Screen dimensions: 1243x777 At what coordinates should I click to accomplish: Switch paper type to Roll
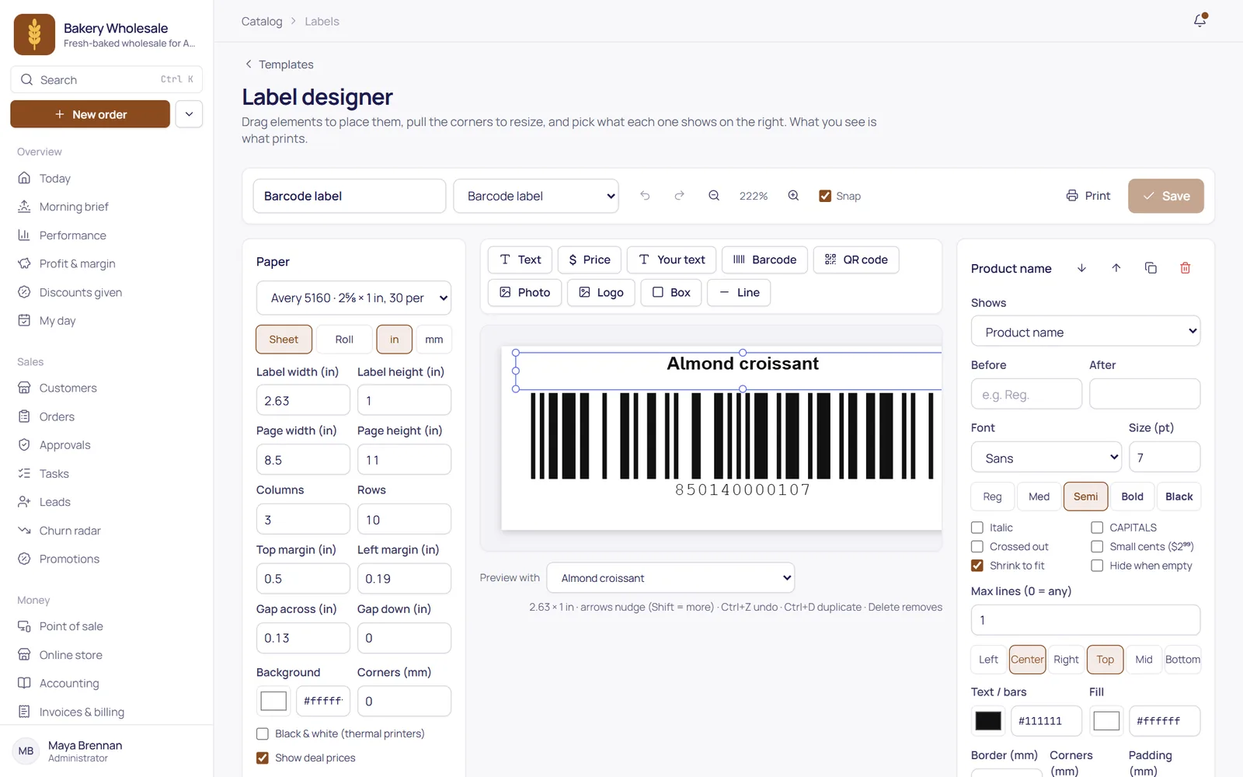(344, 340)
